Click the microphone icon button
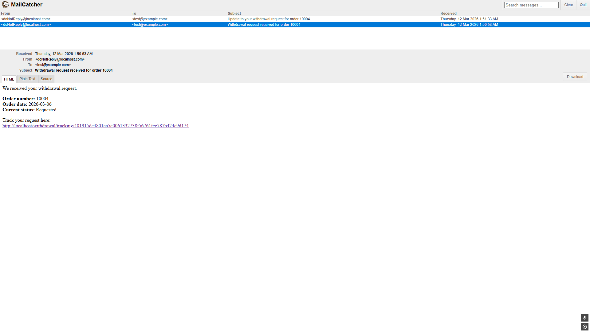 (x=584, y=318)
